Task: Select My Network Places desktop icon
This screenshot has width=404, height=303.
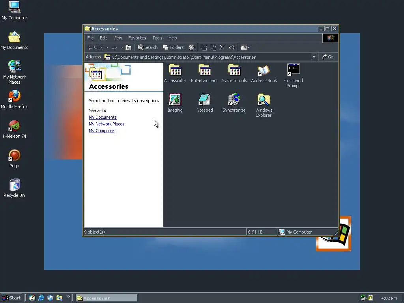Action: pyautogui.click(x=15, y=73)
